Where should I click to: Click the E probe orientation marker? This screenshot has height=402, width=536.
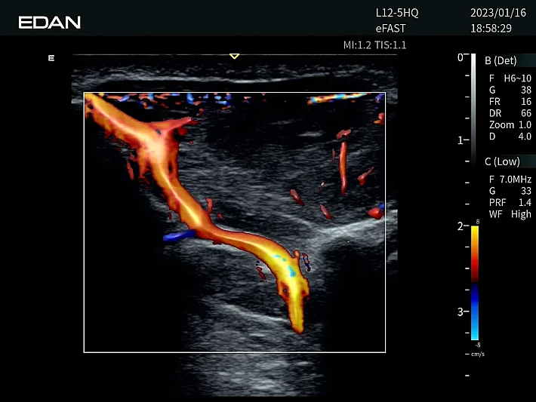51,58
